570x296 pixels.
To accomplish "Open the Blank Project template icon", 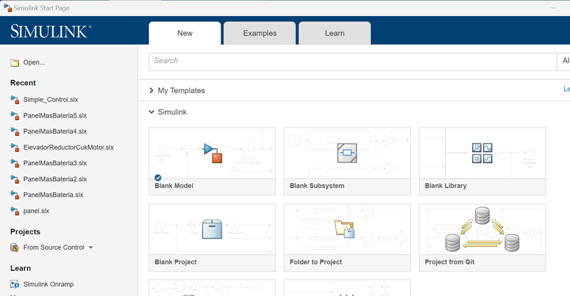I will [x=212, y=230].
